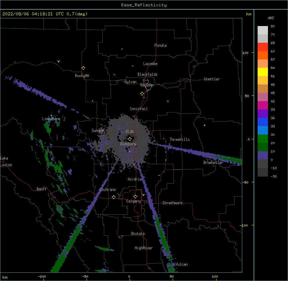The image size is (288, 281).
Task: Click the 57 value in dBZ legend
Action: [273, 60]
